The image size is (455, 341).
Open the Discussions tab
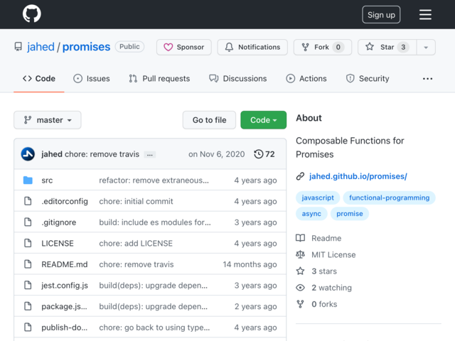click(x=238, y=79)
